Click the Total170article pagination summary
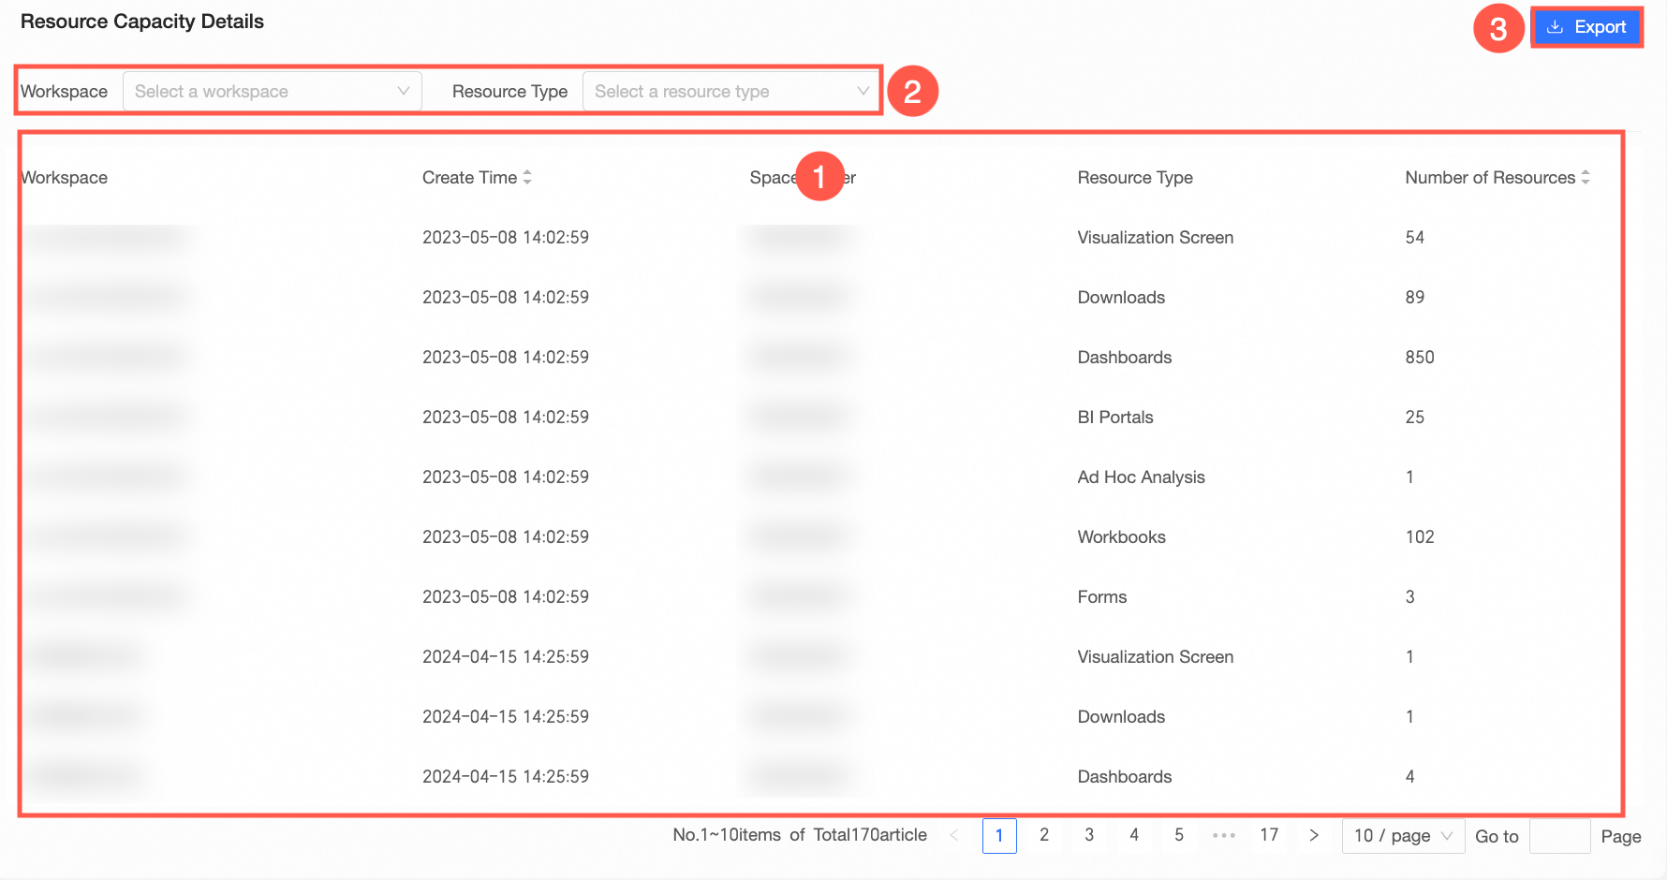The image size is (1667, 880). tap(870, 835)
